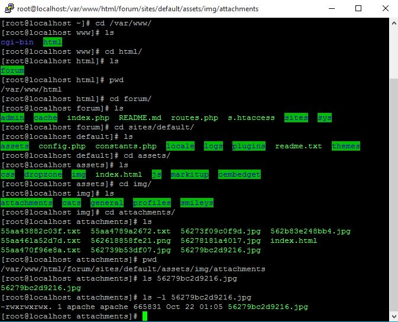Screen dimensions: 398x322
Task: Select the highlighted plugins directory
Action: point(249,146)
